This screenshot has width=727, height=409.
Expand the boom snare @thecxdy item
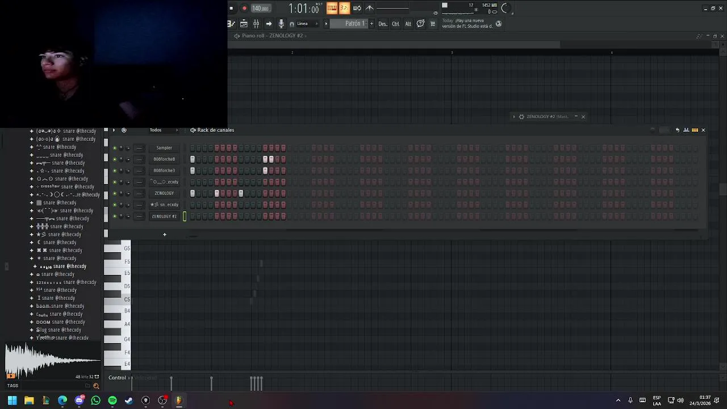coord(32,306)
